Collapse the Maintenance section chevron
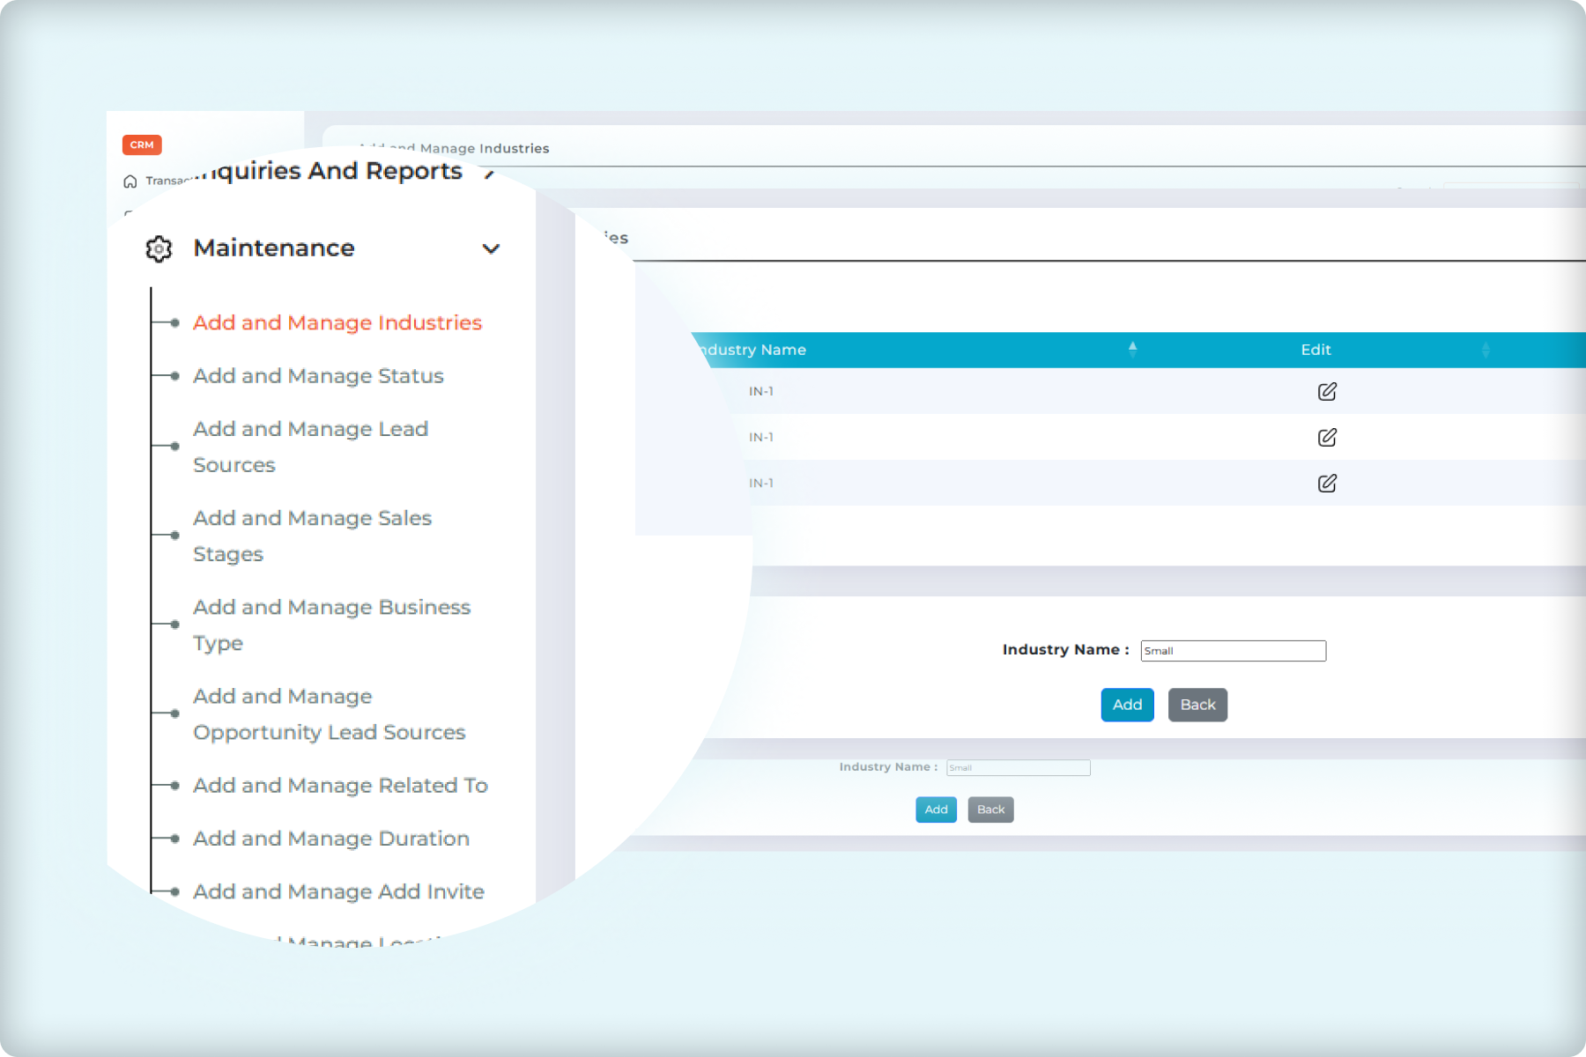Screen dimensions: 1586x1057 pos(493,249)
